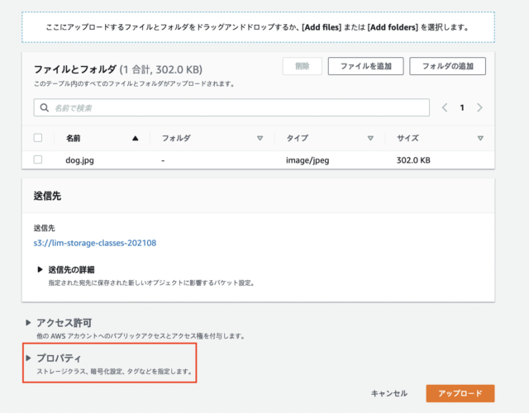529x413 pixels.
Task: Click 名前 column header
Action: (74, 138)
